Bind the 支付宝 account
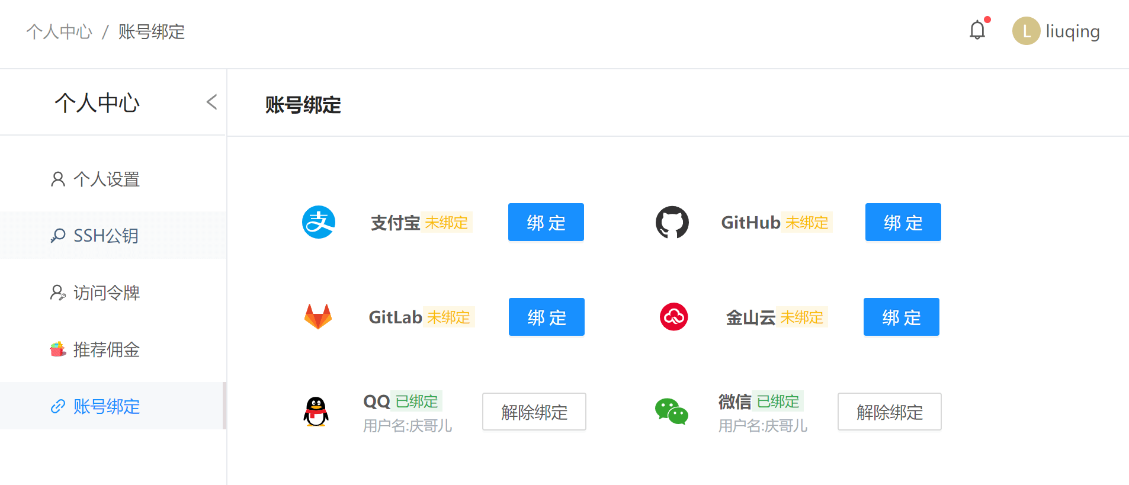 pyautogui.click(x=546, y=222)
